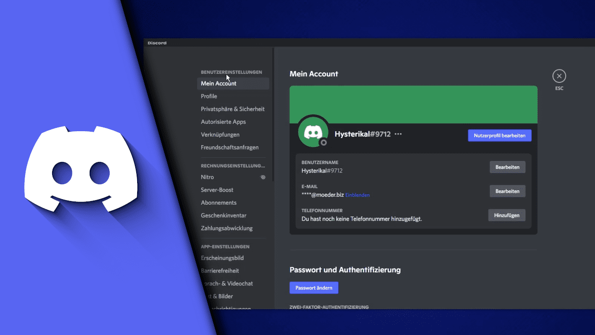
Task: Click Bearbeiten next to Benutzername
Action: click(507, 167)
